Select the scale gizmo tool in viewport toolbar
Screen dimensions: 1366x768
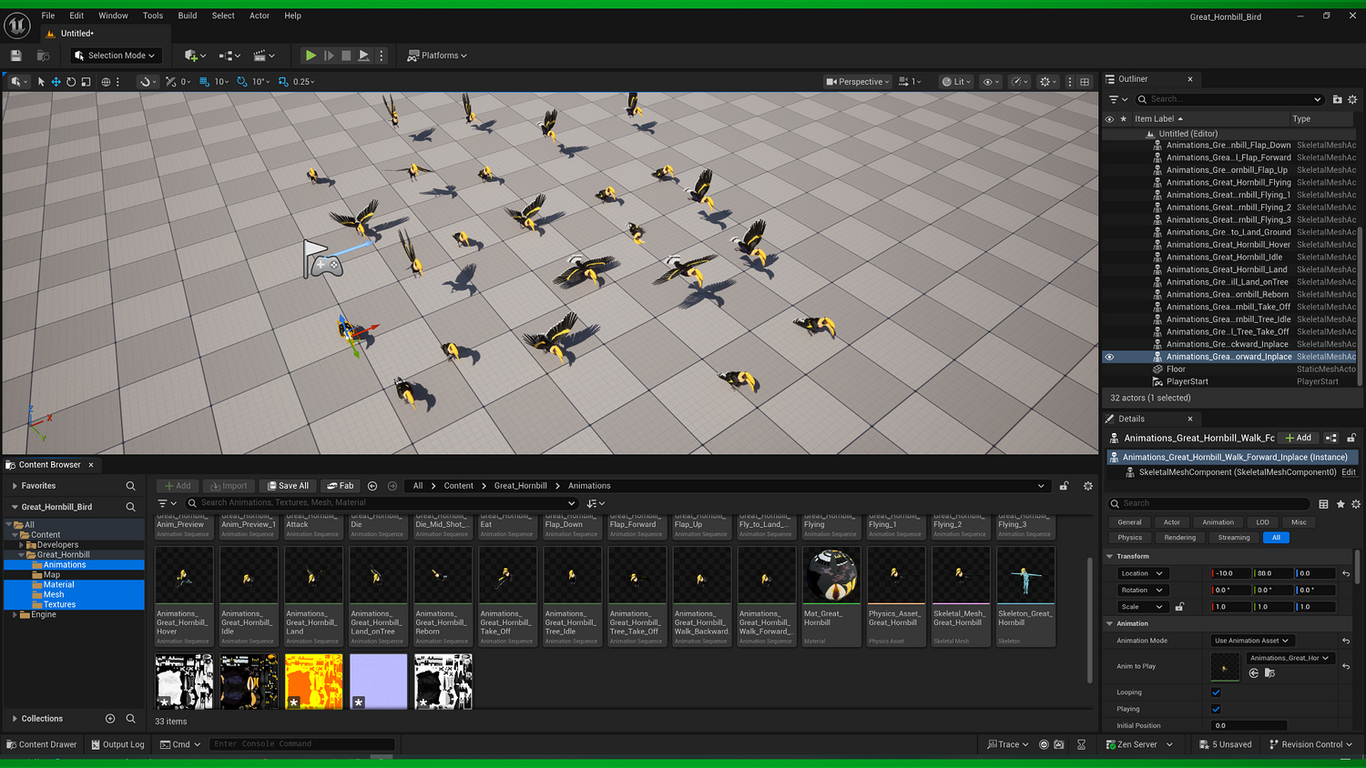click(x=86, y=82)
